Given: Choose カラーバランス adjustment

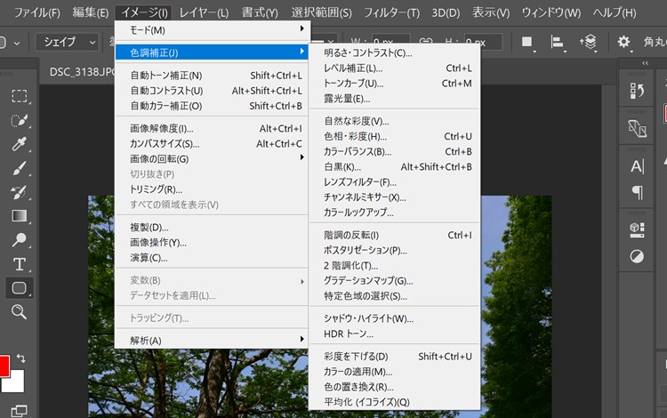Looking at the screenshot, I should point(396,152).
